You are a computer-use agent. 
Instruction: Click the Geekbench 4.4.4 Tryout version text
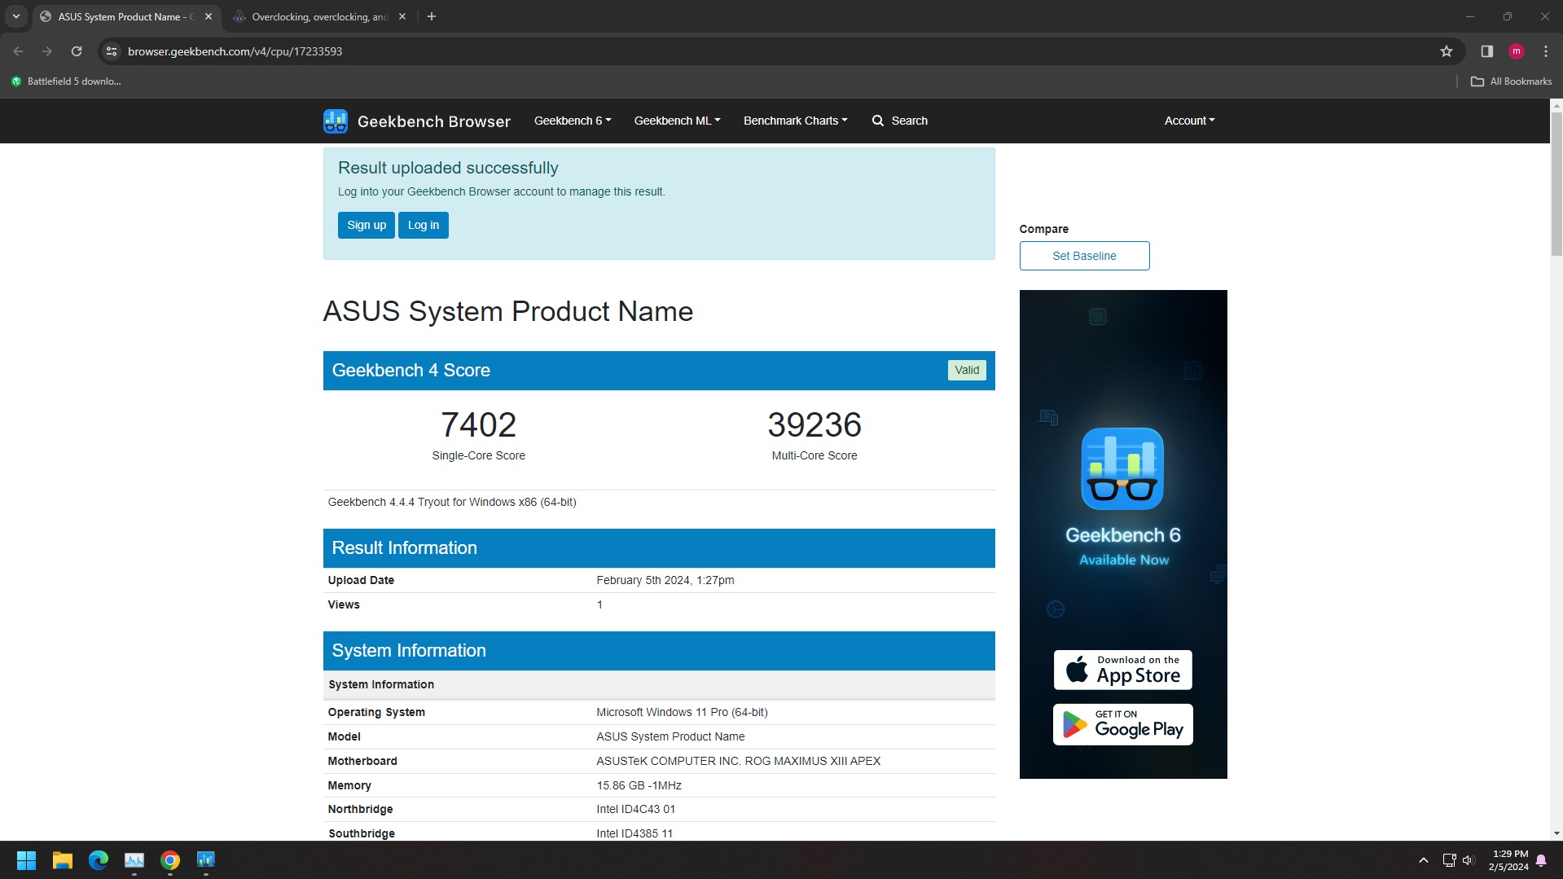coord(452,502)
